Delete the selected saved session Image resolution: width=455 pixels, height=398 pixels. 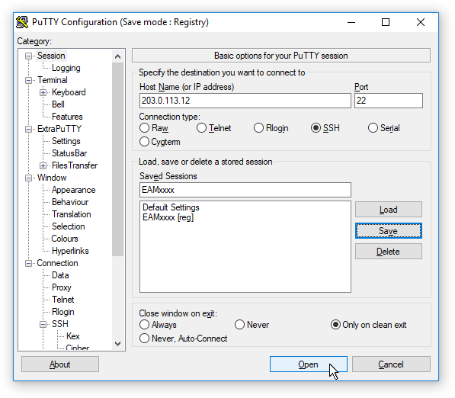389,252
